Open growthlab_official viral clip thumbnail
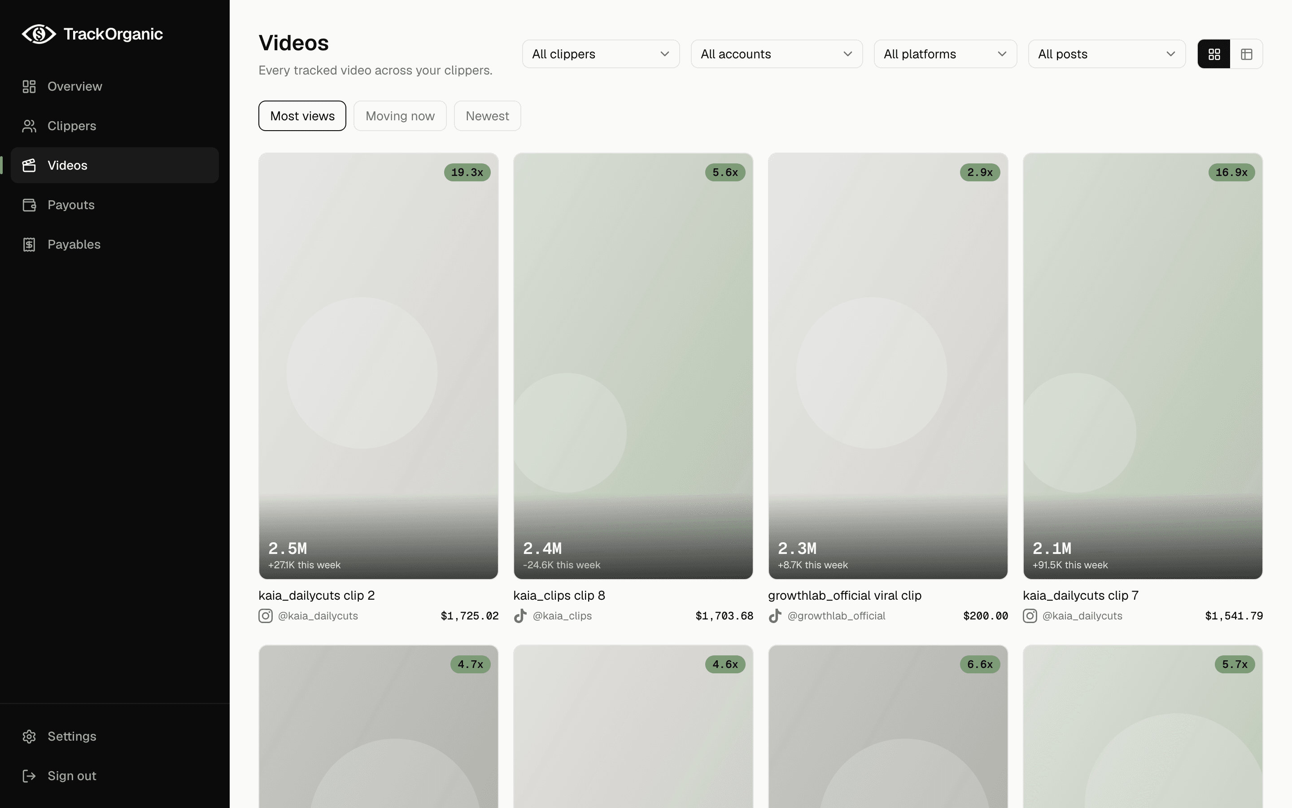This screenshot has width=1292, height=808. 888,366
